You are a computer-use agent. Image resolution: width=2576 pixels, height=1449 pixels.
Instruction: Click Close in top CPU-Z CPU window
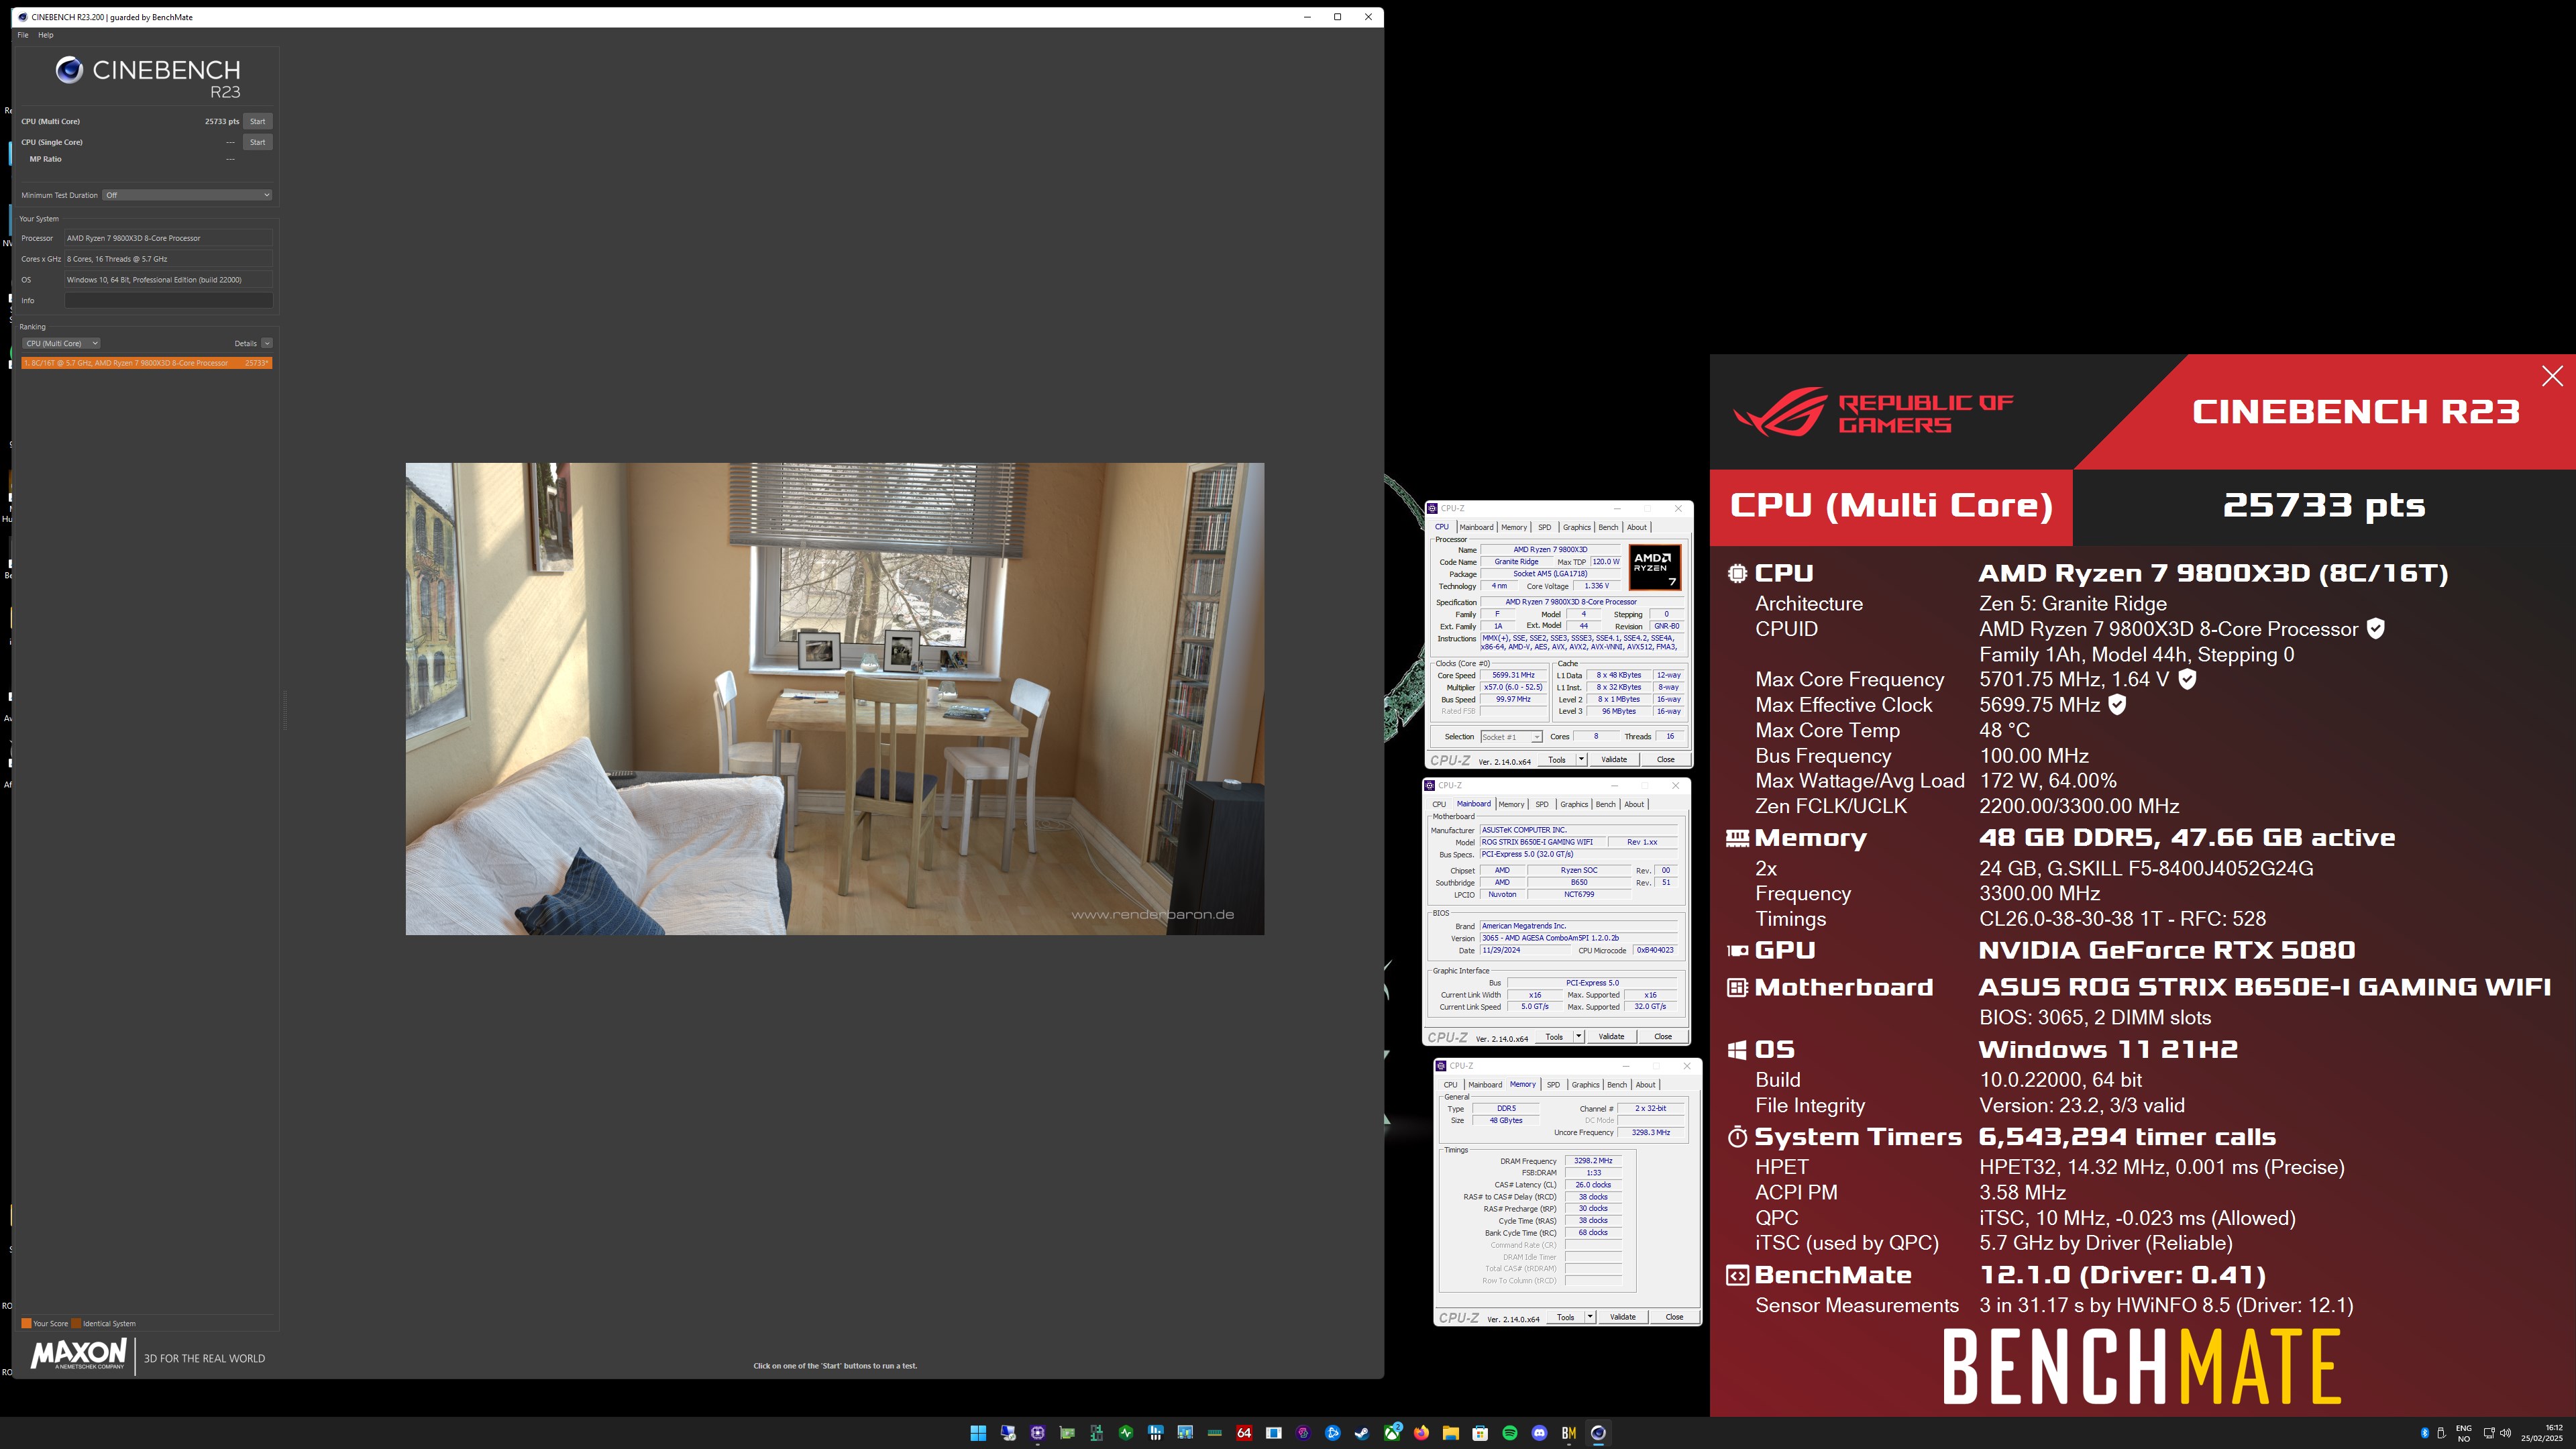pyautogui.click(x=1665, y=759)
